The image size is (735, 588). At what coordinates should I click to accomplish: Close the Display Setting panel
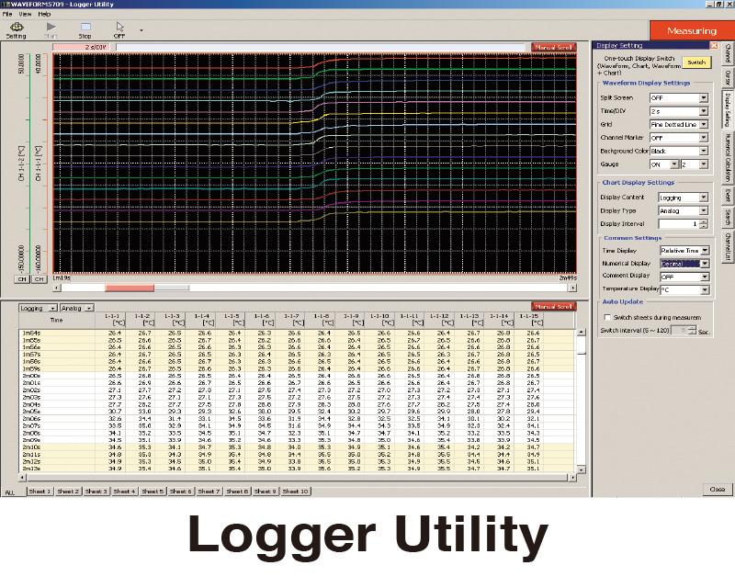714,44
